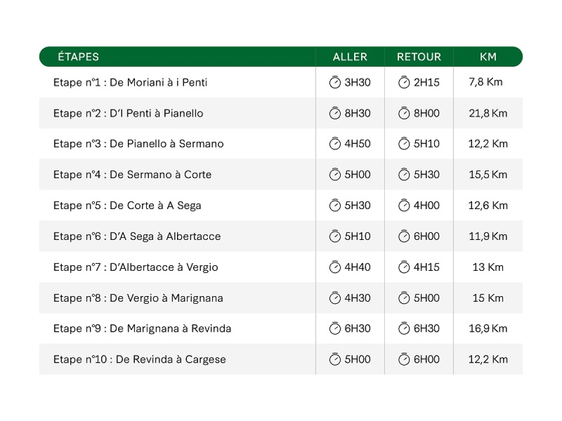Image resolution: width=562 pixels, height=421 pixels.
Task: Click the stopwatch icon beside 4H15
Action: pyautogui.click(x=404, y=267)
